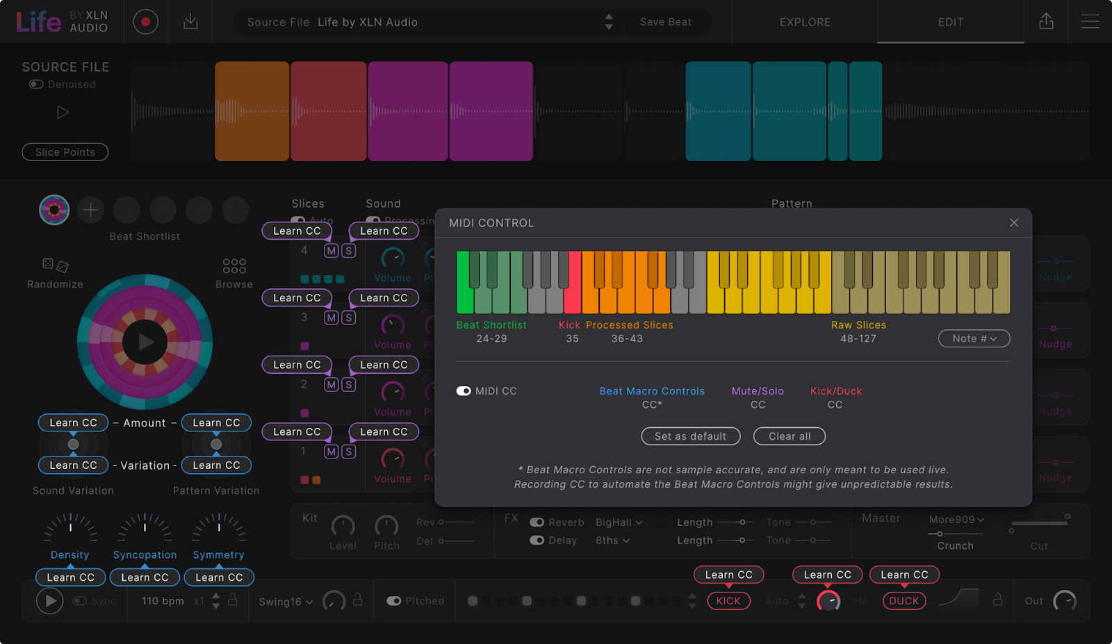This screenshot has width=1112, height=644.
Task: Click the bpm tempo stepper arrows
Action: click(216, 601)
